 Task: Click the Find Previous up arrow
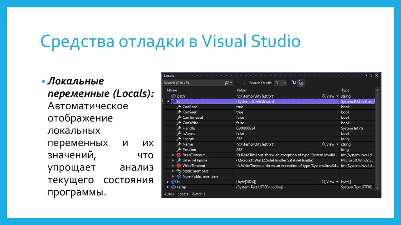(x=238, y=83)
